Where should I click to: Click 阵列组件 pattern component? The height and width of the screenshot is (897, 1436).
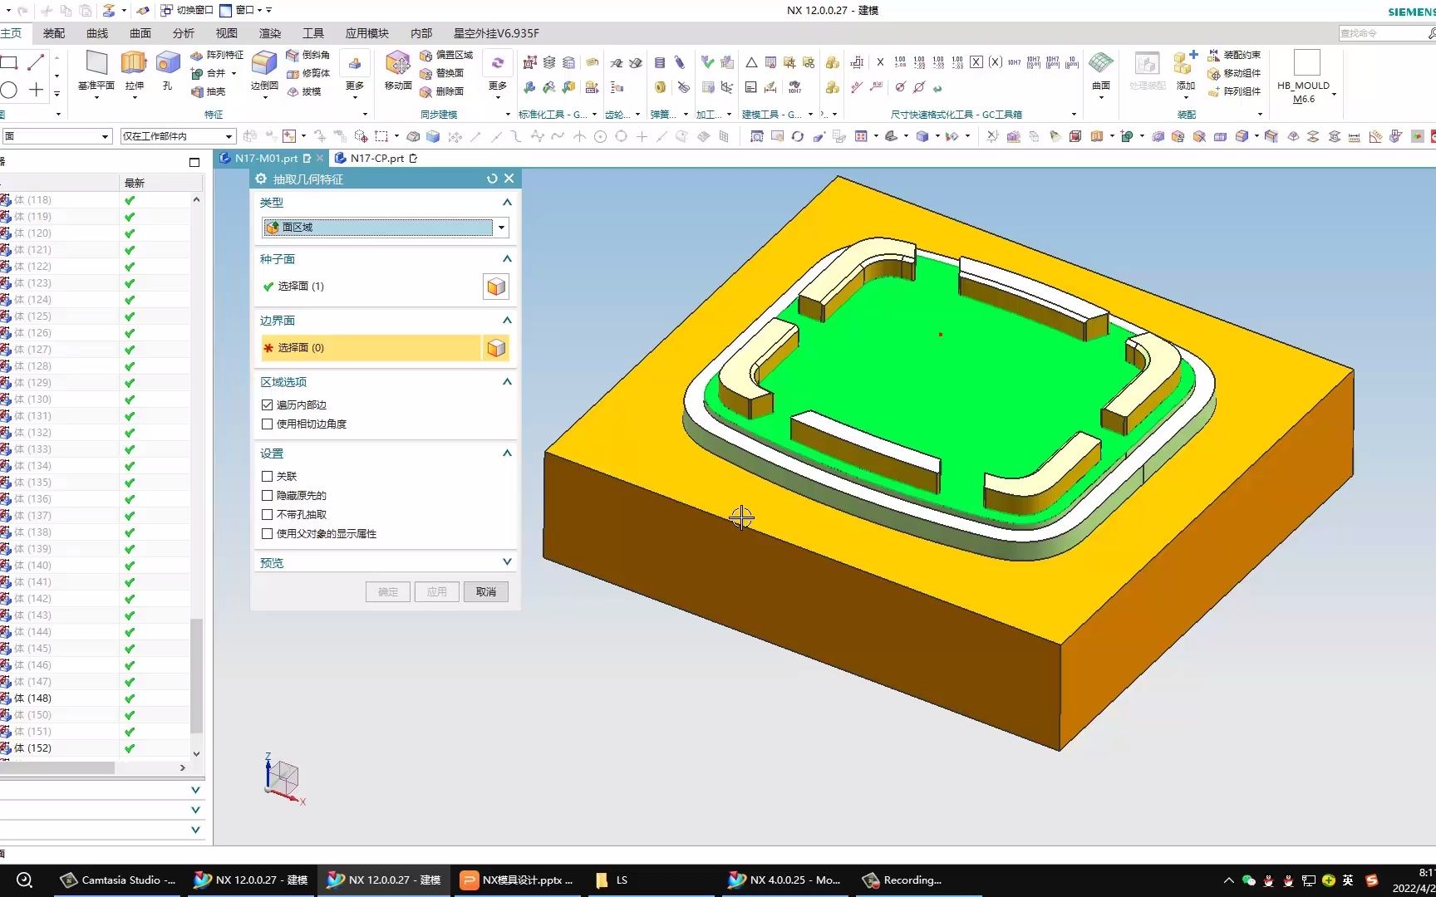click(1234, 91)
